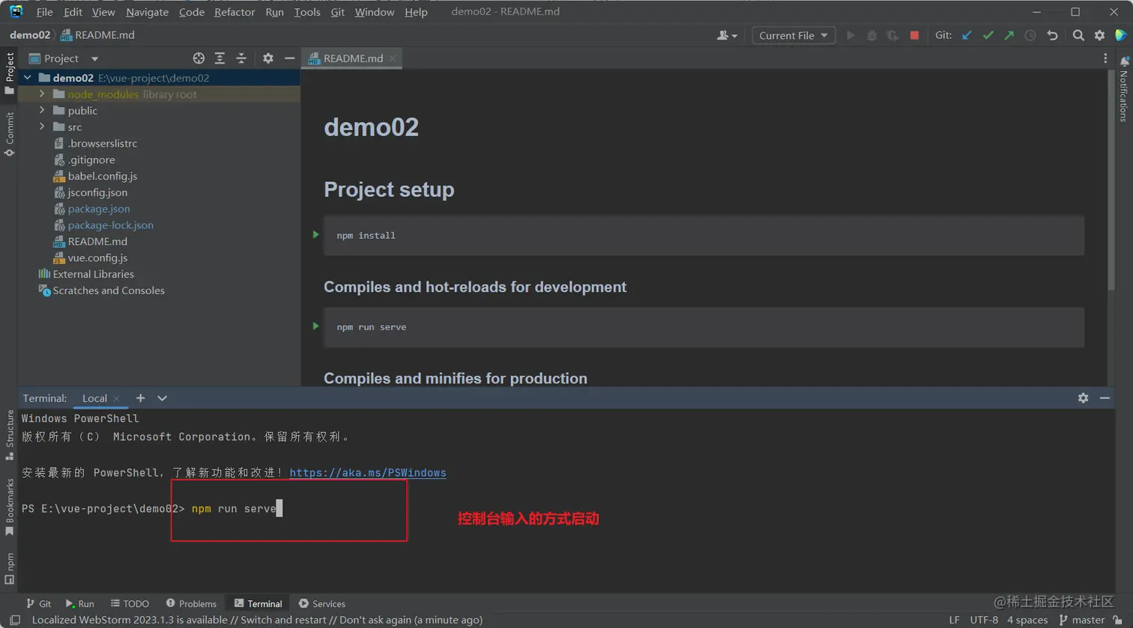Toggle the read-only lock in the status bar

(1117, 620)
